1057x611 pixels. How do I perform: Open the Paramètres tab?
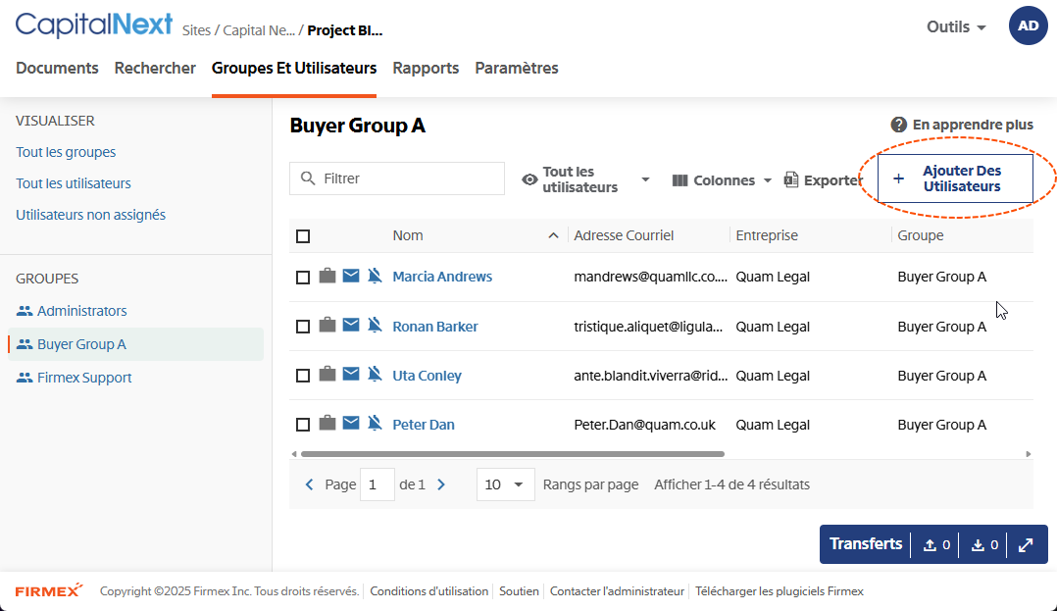[x=517, y=68]
